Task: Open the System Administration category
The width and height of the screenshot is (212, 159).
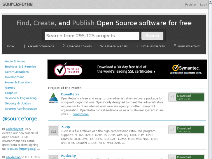Action: click(21, 109)
